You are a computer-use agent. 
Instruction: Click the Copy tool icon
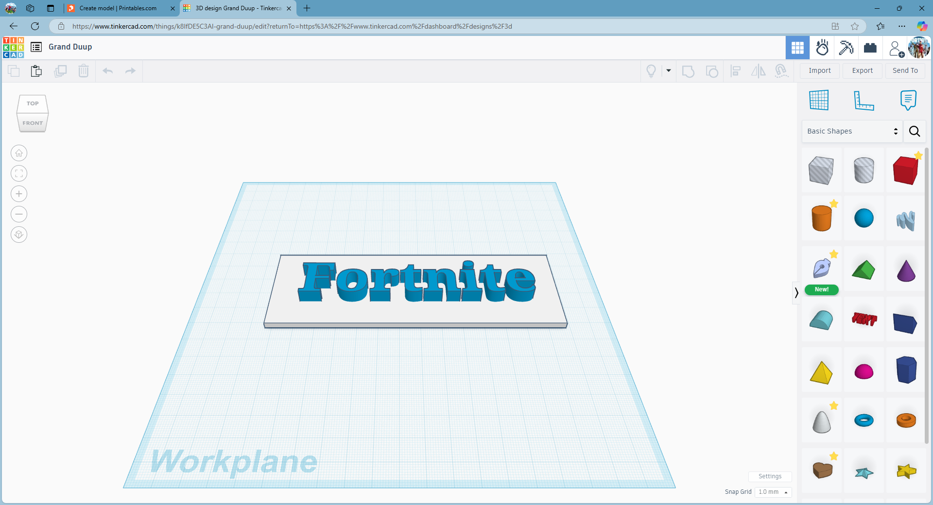14,71
